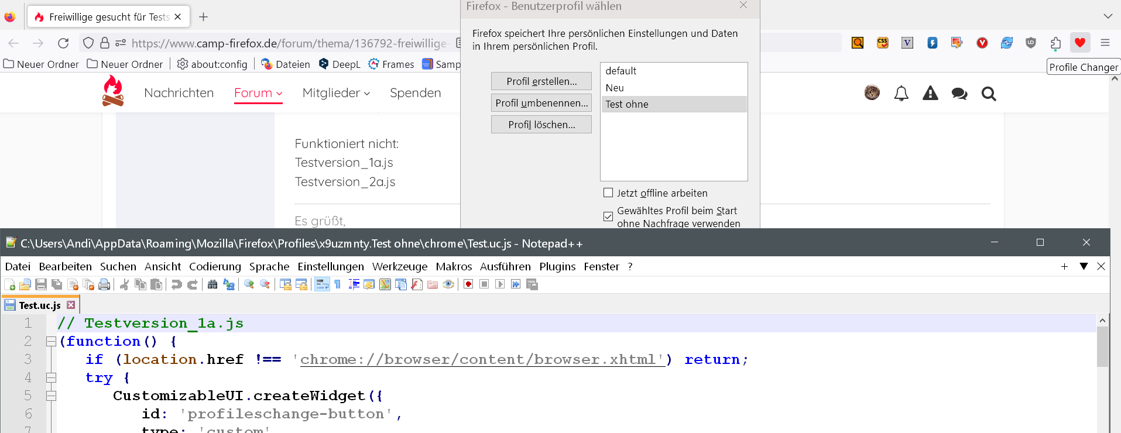Click the user avatar on forum header
The height and width of the screenshot is (433, 1121).
click(872, 92)
